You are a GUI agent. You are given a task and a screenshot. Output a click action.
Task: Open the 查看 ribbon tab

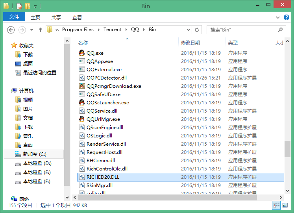tap(77, 17)
